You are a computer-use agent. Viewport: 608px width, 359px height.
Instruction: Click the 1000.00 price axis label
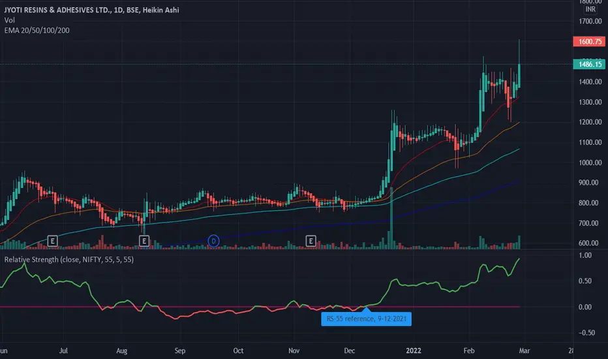pos(590,163)
